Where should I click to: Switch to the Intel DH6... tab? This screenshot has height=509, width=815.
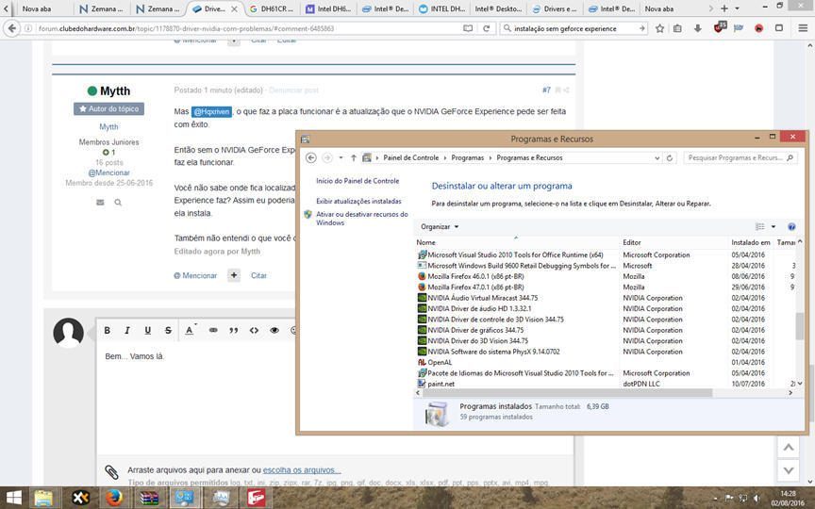pyautogui.click(x=328, y=8)
